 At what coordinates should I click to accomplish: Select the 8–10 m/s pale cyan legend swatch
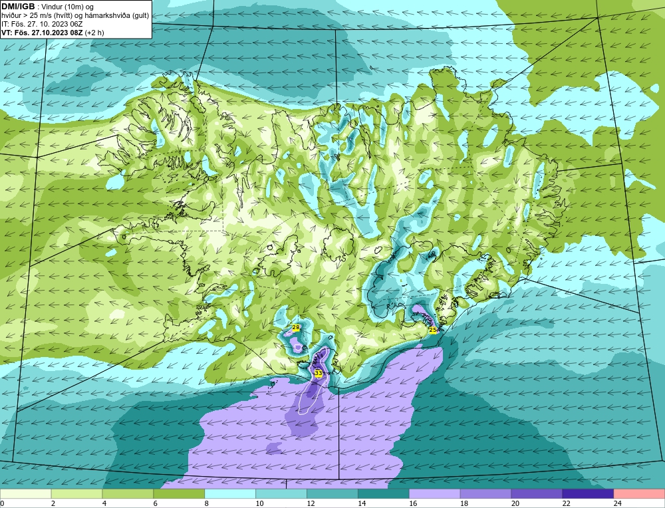coord(230,494)
